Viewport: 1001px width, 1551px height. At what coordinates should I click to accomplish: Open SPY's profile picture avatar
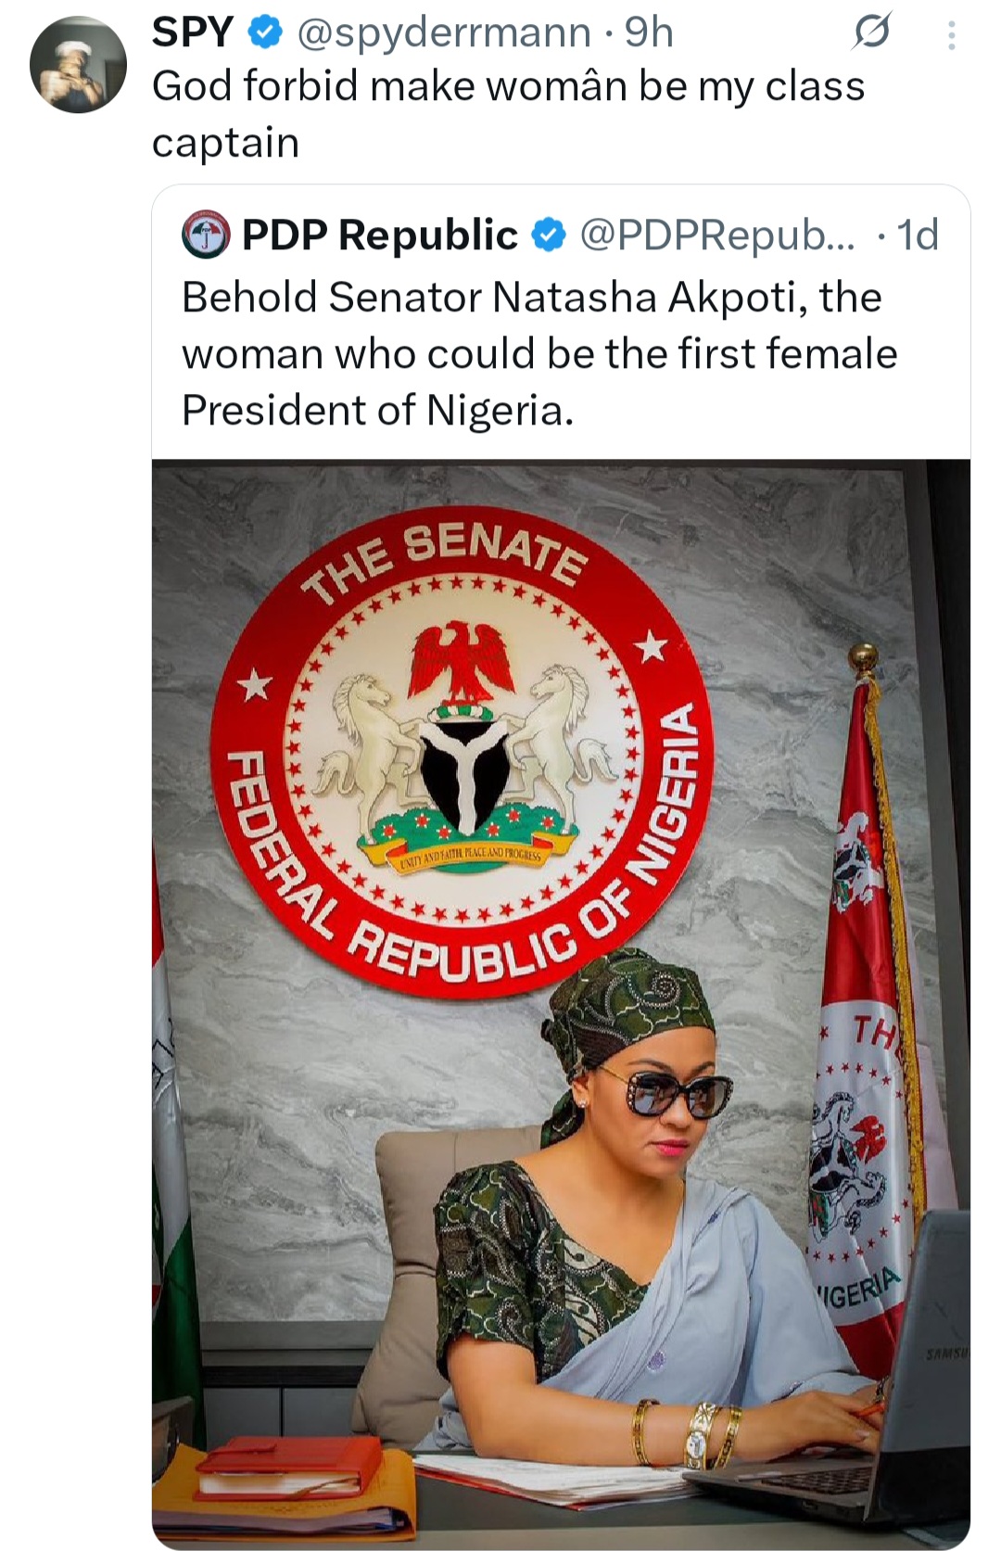[x=78, y=65]
